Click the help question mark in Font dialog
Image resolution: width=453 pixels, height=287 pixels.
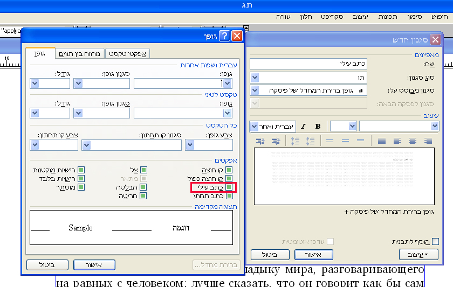pyautogui.click(x=224, y=36)
